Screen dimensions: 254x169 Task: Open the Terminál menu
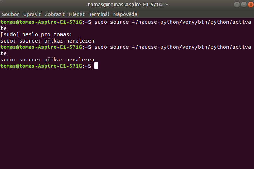click(x=99, y=14)
